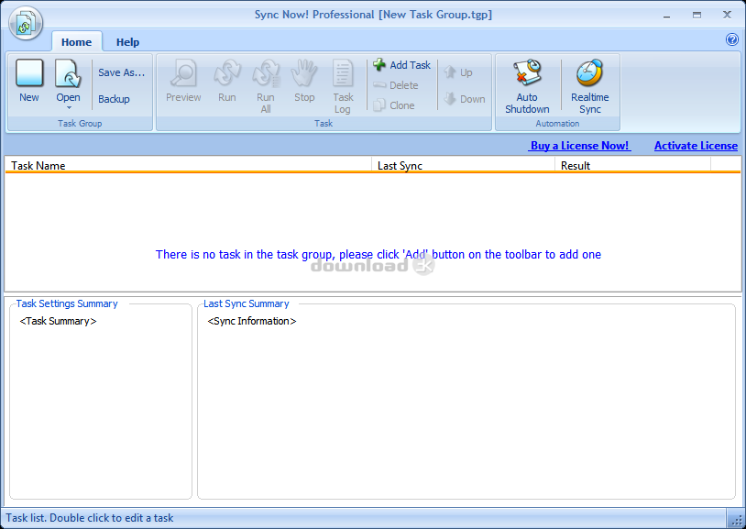Follow the Buy a License Now! link

tap(579, 146)
